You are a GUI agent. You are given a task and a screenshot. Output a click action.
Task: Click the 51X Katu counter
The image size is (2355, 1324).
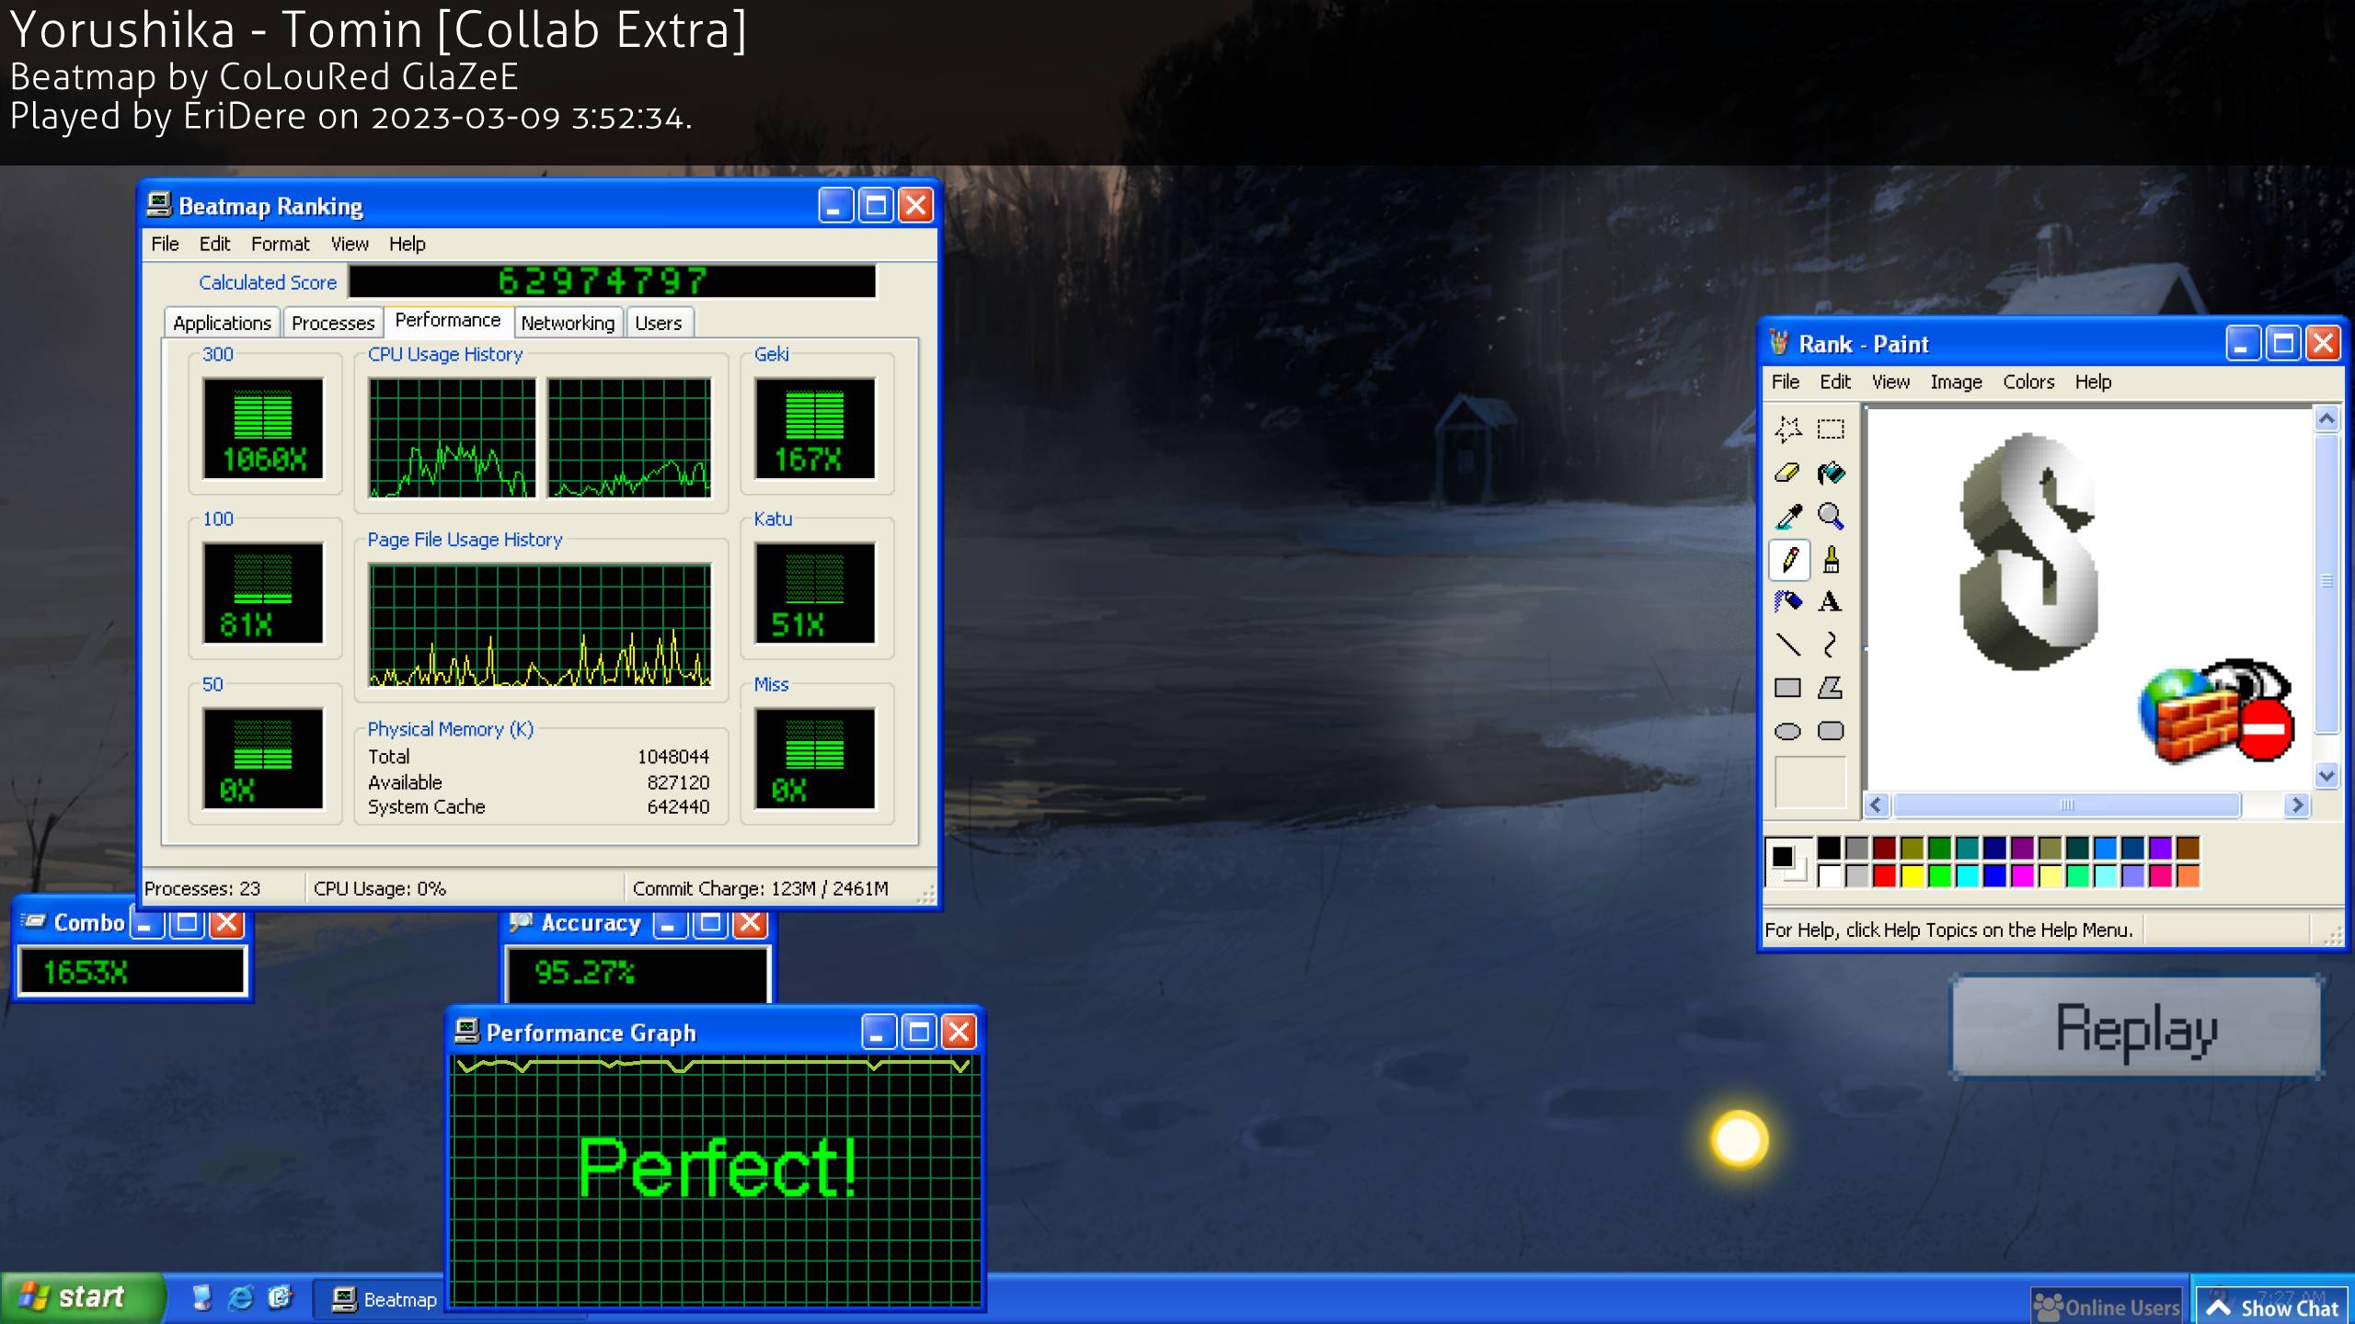coord(797,624)
